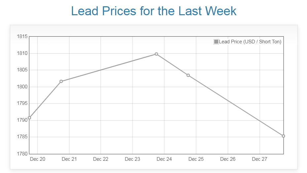The width and height of the screenshot is (307, 173).
Task: Click the Dec 23 x-axis label
Action: click(132, 159)
